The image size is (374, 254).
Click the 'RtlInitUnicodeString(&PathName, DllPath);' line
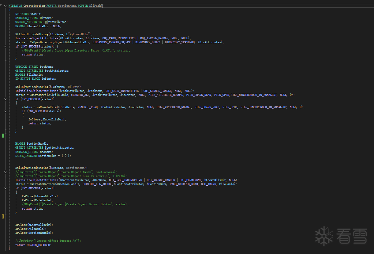(x=49, y=87)
